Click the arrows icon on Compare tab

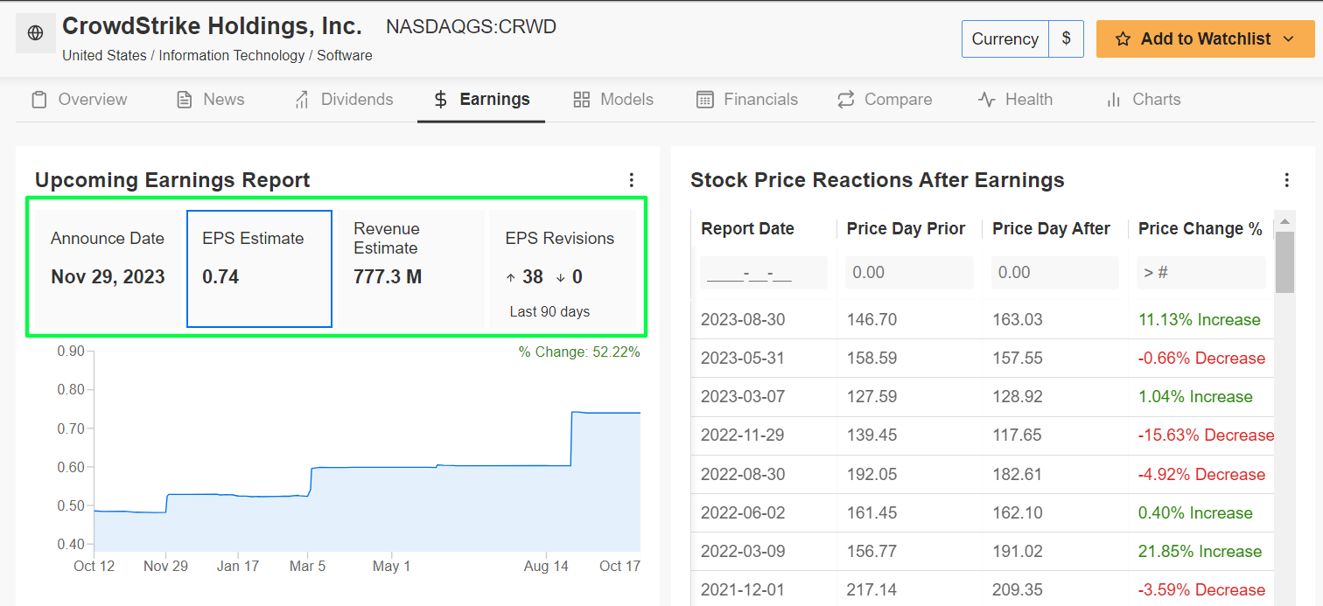(845, 100)
